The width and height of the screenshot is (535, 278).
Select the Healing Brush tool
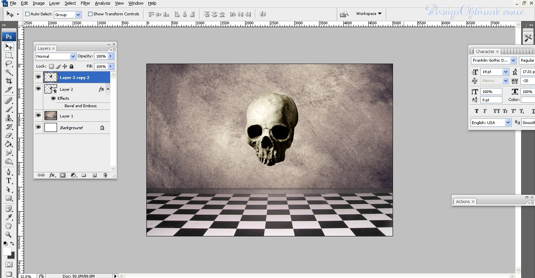point(9,101)
